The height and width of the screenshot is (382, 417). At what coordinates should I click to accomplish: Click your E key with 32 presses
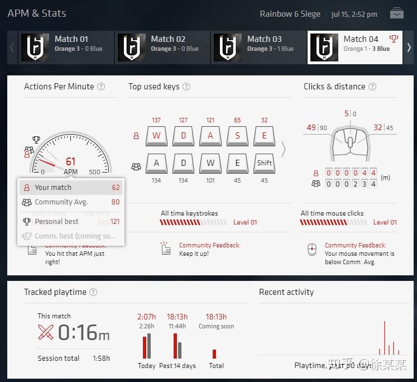pyautogui.click(x=265, y=136)
